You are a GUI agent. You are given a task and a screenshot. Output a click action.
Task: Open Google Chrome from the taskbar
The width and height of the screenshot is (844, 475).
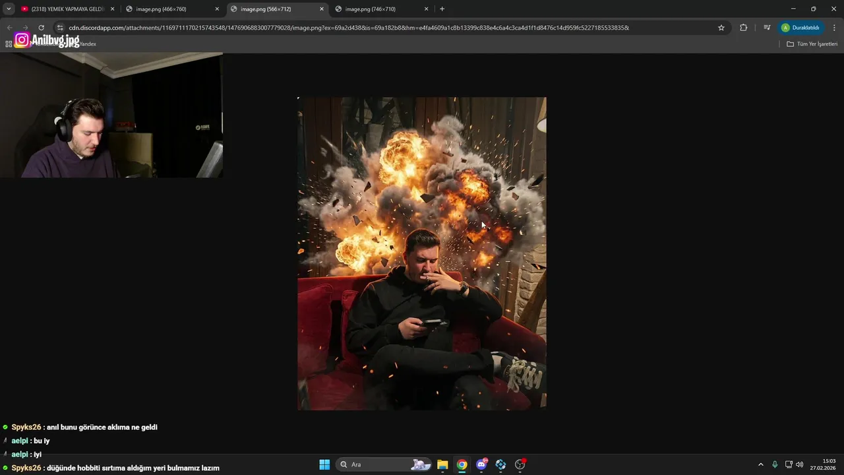[x=462, y=464]
